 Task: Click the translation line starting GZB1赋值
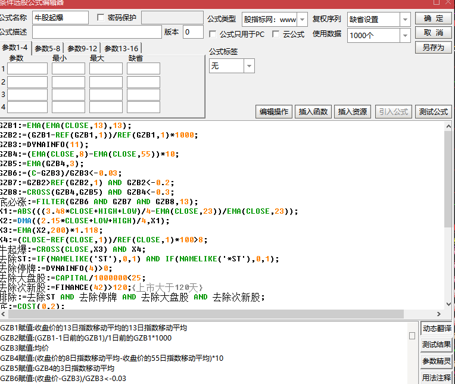(x=94, y=328)
